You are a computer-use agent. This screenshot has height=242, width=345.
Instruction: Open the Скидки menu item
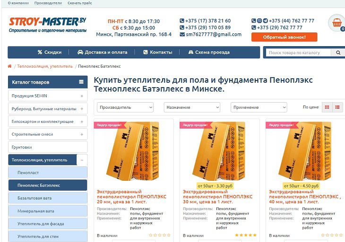pyautogui.click(x=50, y=52)
